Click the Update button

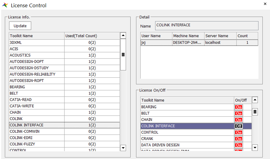pos(20,26)
